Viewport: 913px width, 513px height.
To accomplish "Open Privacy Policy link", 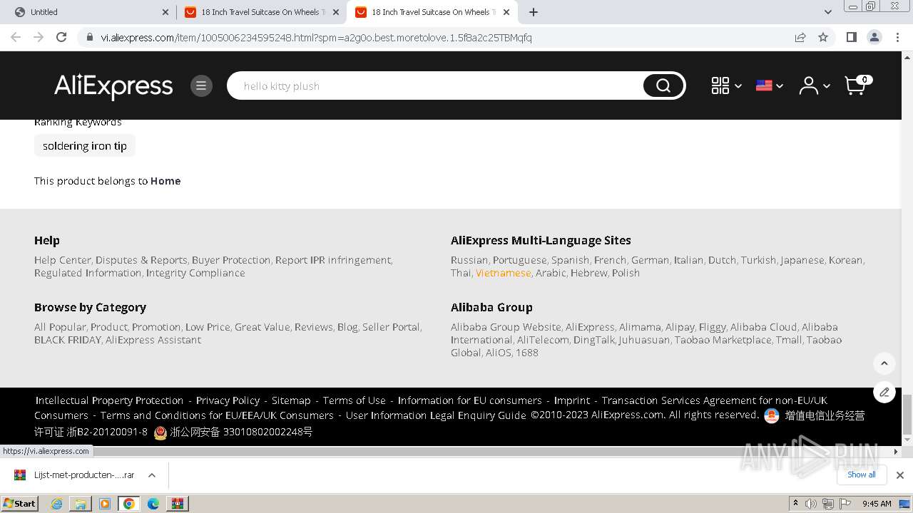I will (x=228, y=400).
